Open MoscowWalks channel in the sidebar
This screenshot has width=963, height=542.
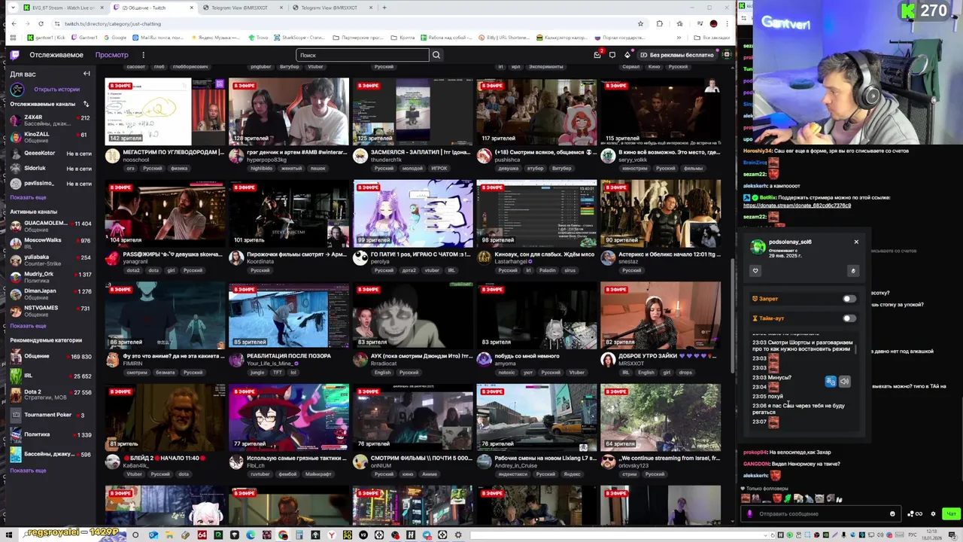(x=51, y=242)
